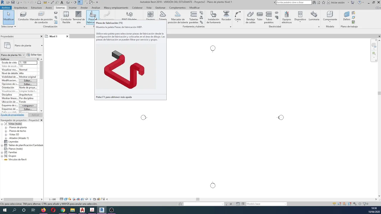Open the Archivo file menu

(x=6, y=8)
